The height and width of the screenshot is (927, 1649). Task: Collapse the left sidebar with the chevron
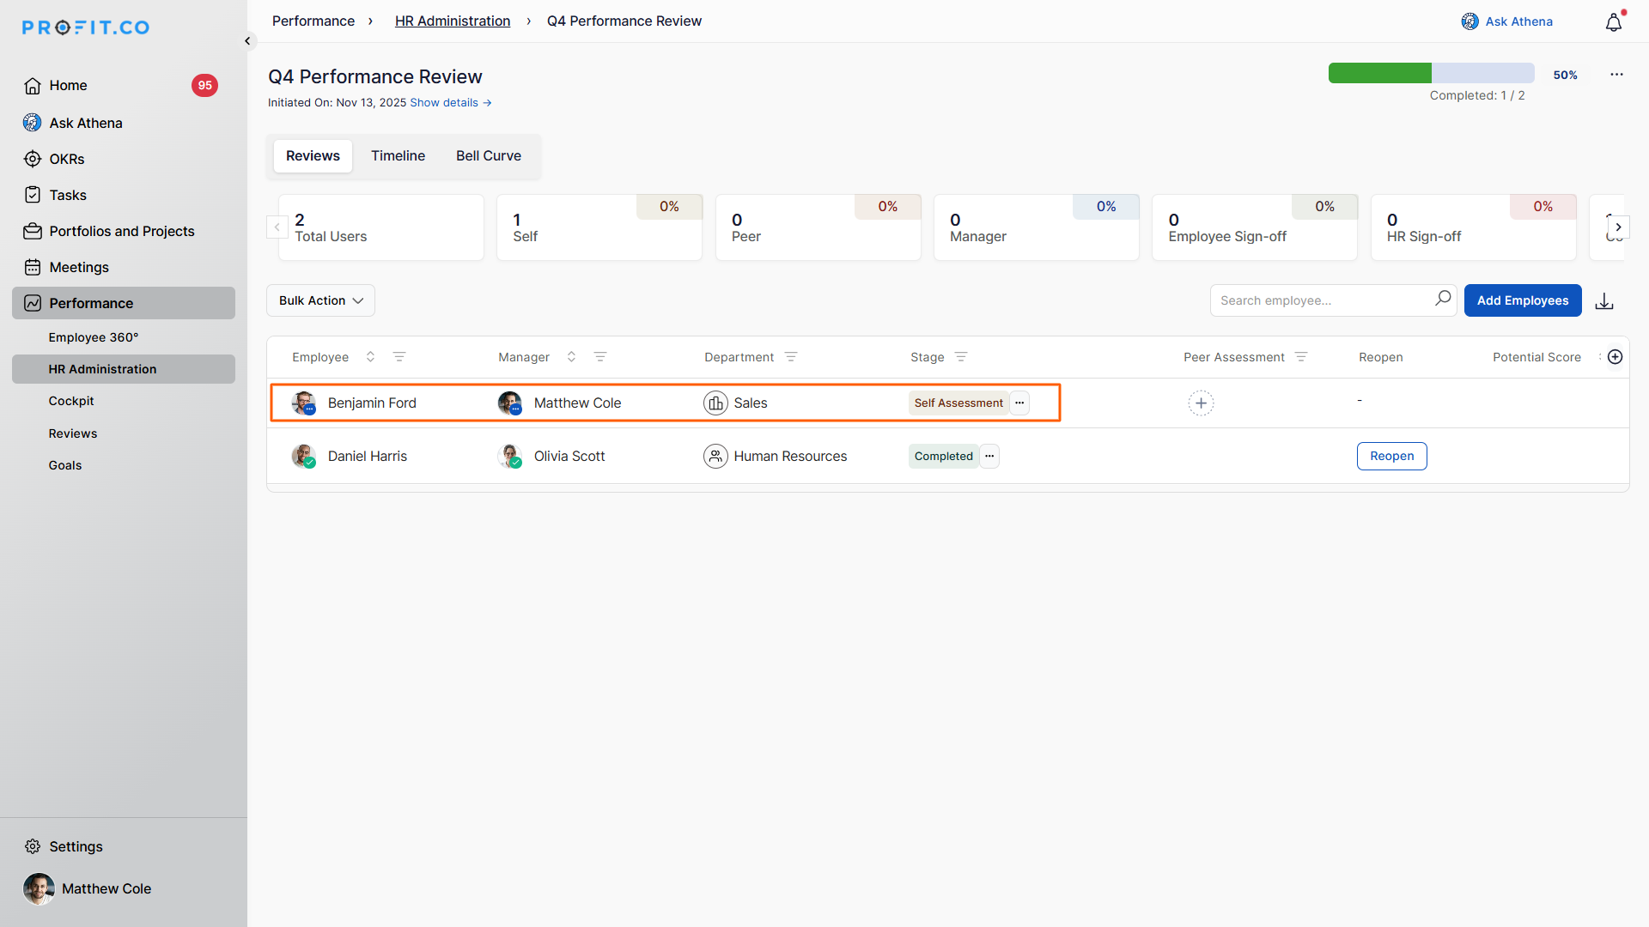pos(247,41)
